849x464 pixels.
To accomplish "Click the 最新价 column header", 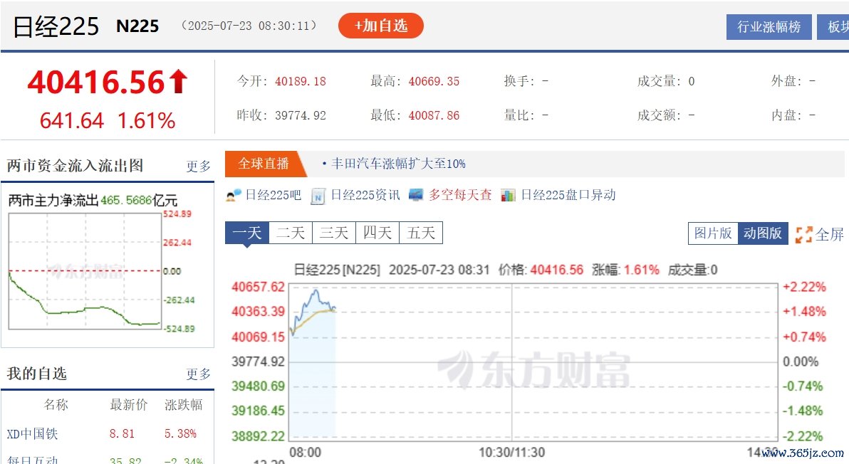I will click(x=128, y=404).
